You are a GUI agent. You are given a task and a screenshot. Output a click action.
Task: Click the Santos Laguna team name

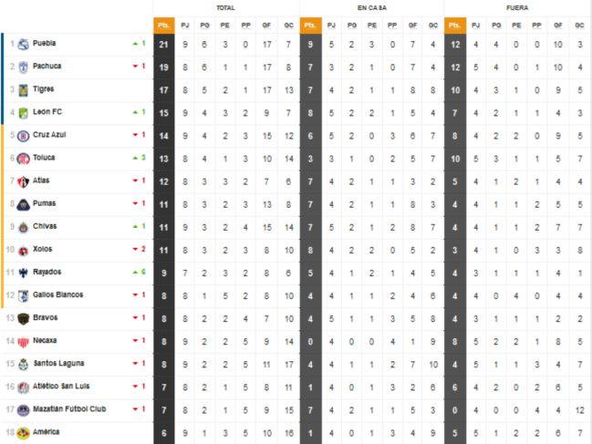coord(58,364)
